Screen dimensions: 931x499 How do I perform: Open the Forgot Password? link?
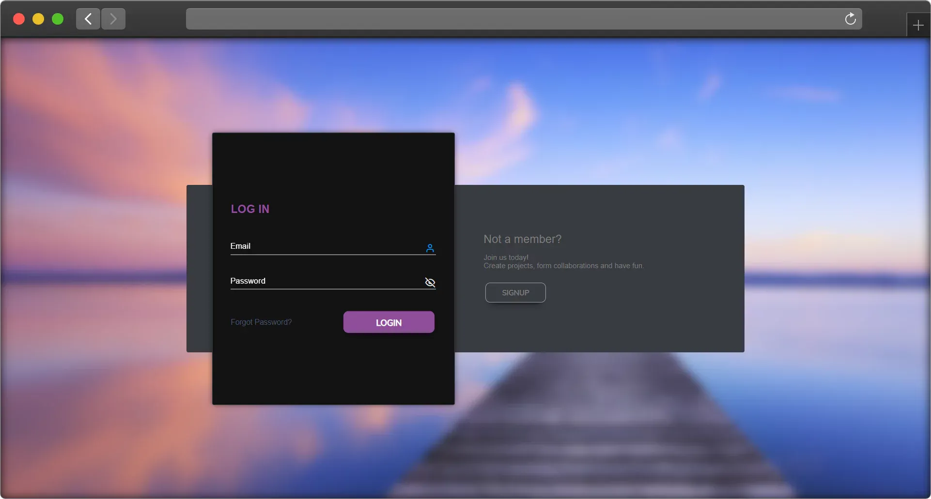[x=261, y=322]
